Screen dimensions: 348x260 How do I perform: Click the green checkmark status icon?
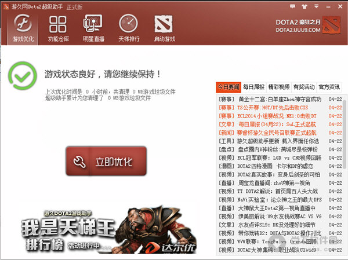click(23, 76)
